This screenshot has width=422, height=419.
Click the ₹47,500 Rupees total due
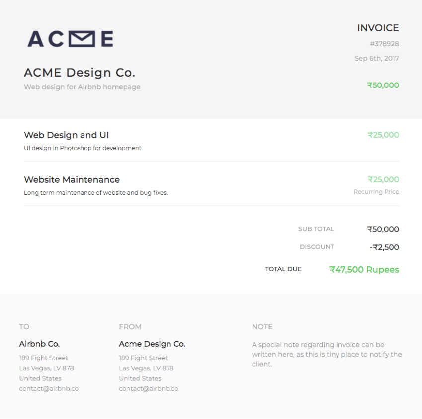pos(364,270)
